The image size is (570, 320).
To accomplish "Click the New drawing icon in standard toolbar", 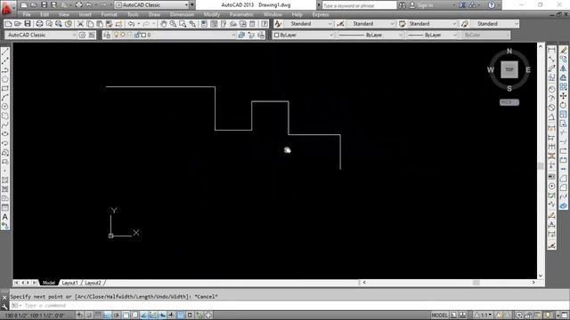I will [8, 24].
